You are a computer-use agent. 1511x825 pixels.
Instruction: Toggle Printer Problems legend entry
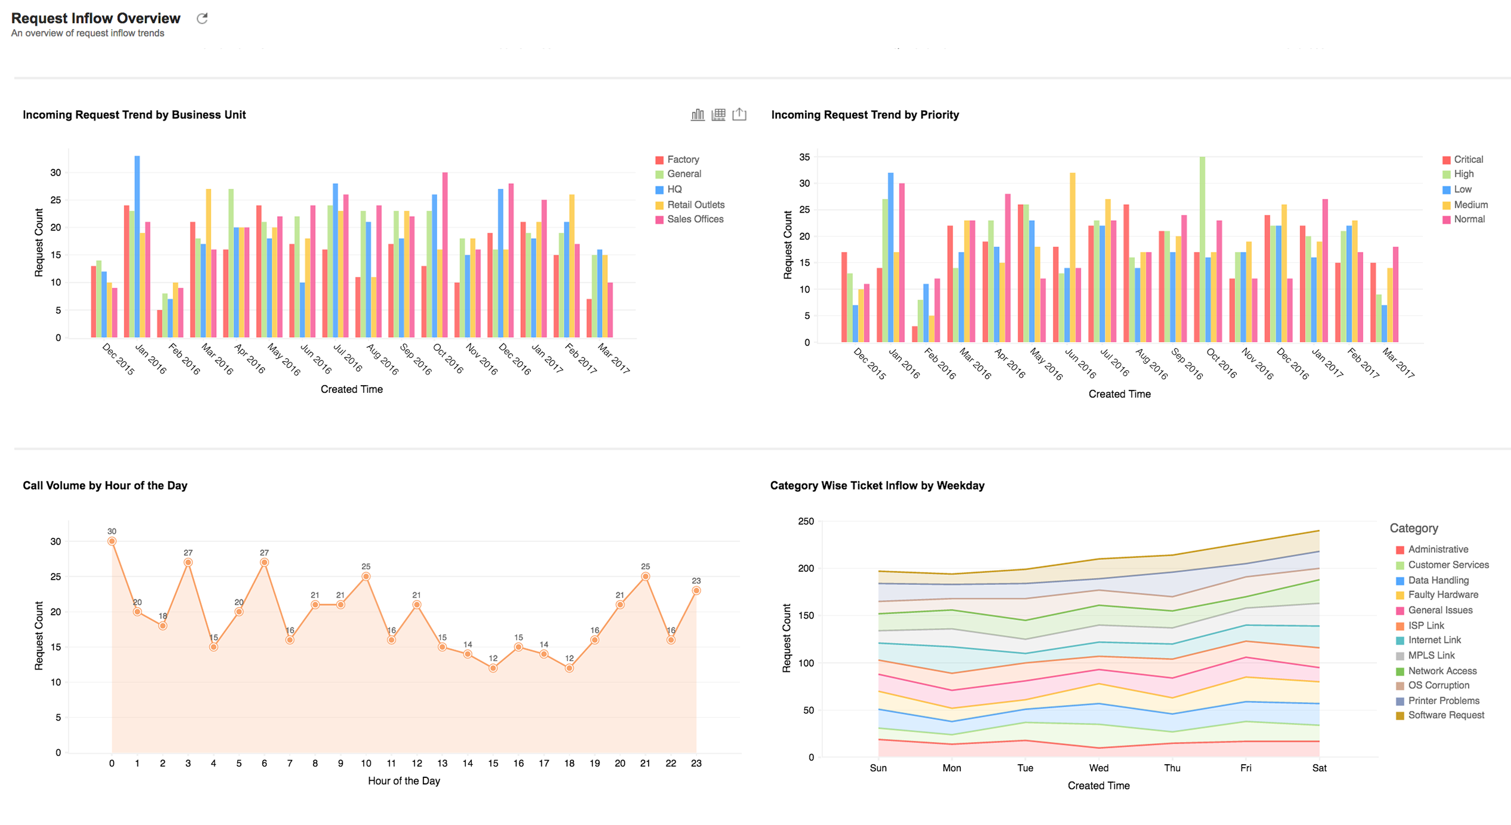(x=1443, y=701)
